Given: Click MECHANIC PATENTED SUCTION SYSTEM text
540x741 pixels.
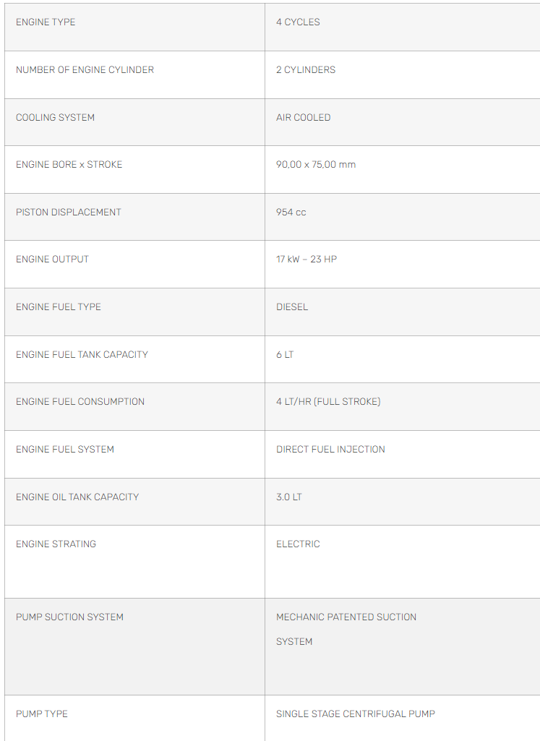Looking at the screenshot, I should pos(346,630).
